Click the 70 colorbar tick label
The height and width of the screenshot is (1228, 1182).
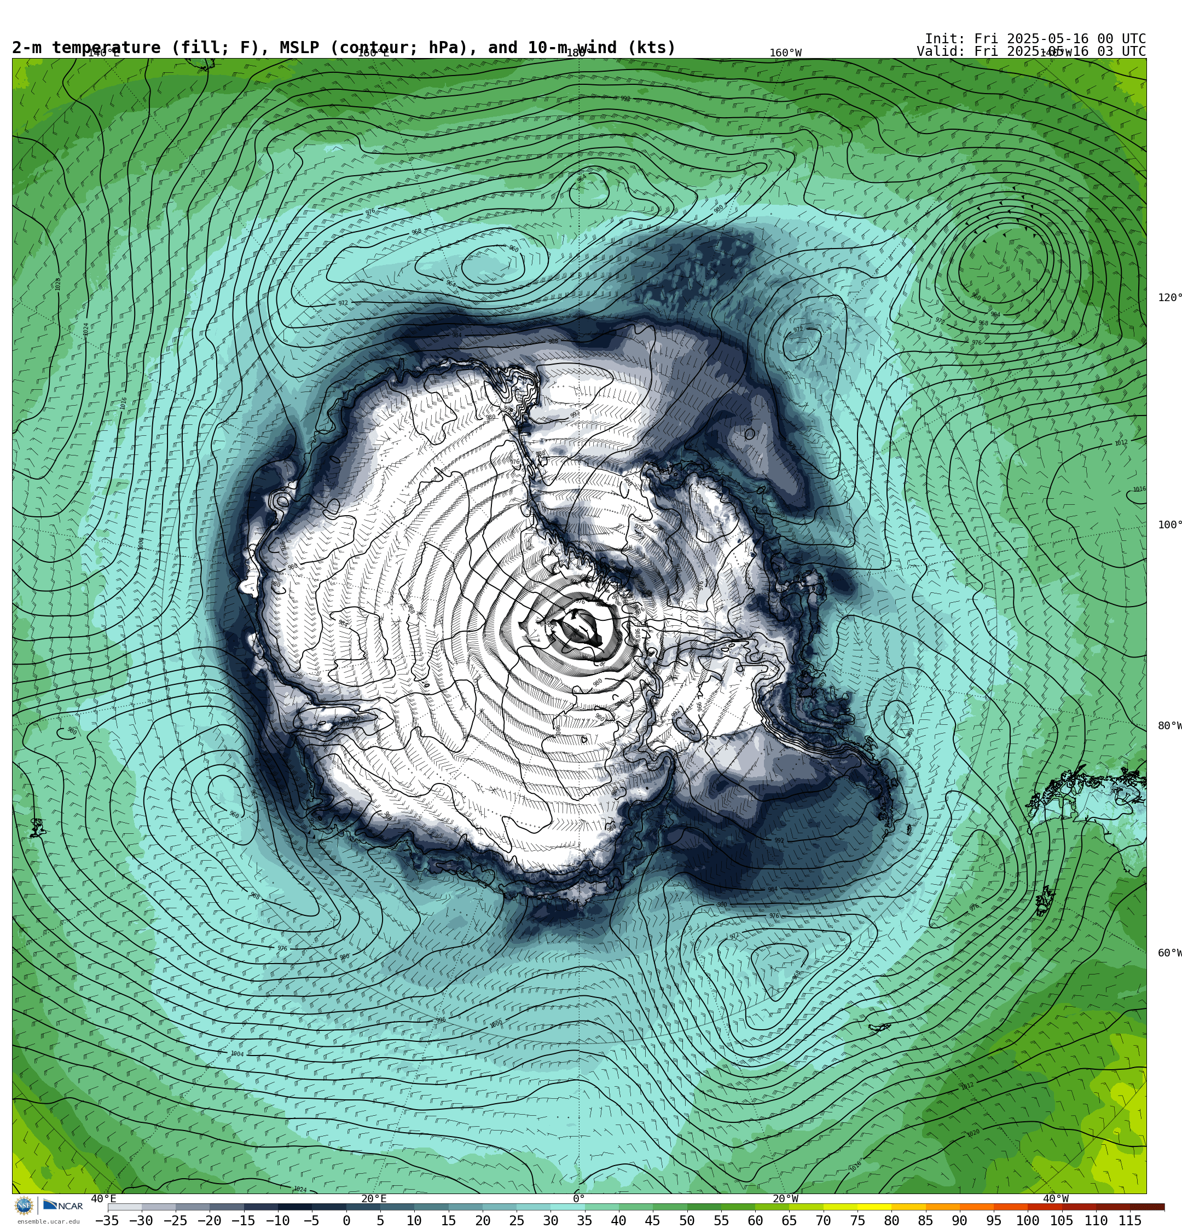pyautogui.click(x=823, y=1220)
